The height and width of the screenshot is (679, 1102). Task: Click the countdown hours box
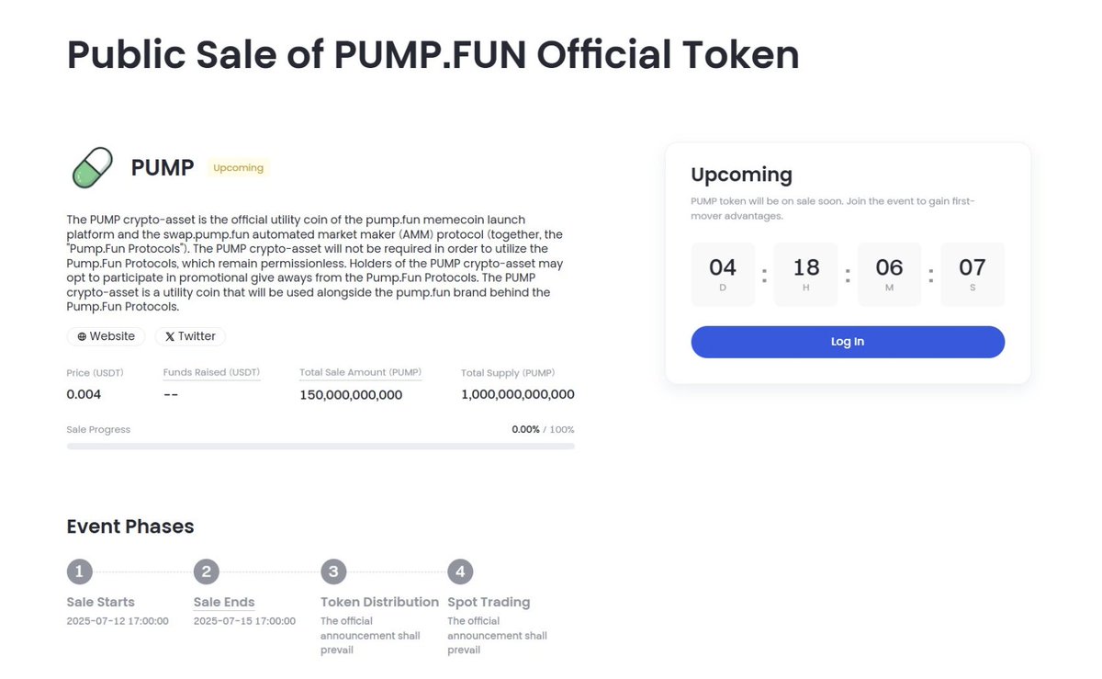[x=806, y=274]
